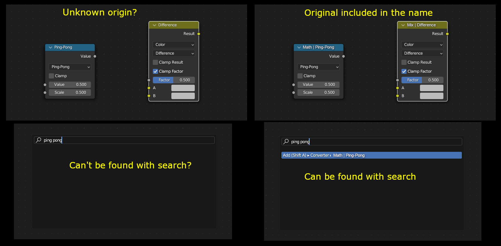Click Scale 0.500 field in plain Ping-Pong node
The width and height of the screenshot is (501, 246).
[70, 93]
